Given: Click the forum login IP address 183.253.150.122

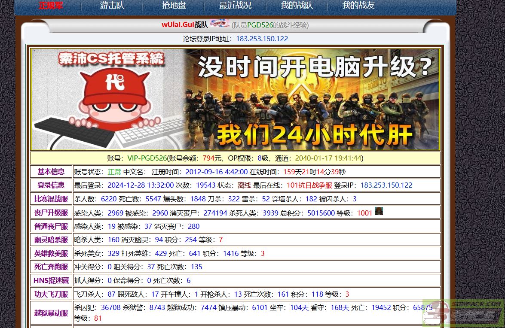Looking at the screenshot, I should tap(262, 39).
